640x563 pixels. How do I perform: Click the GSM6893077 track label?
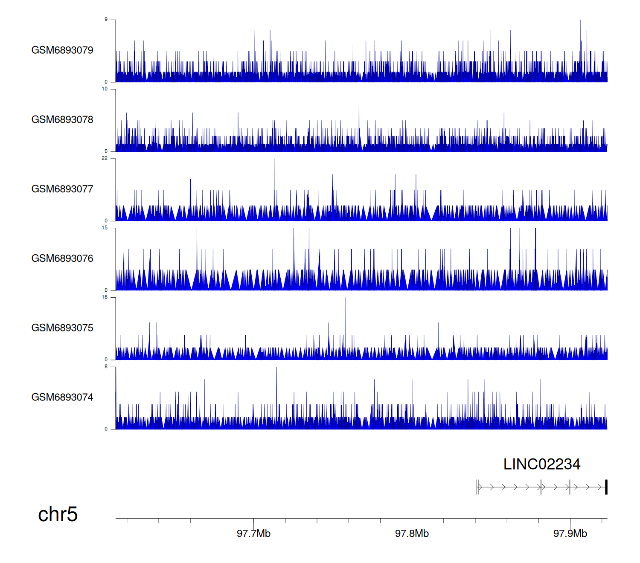point(62,189)
